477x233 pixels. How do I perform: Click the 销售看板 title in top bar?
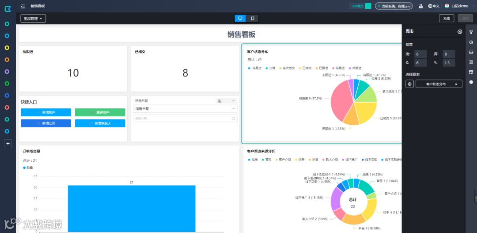click(x=38, y=6)
